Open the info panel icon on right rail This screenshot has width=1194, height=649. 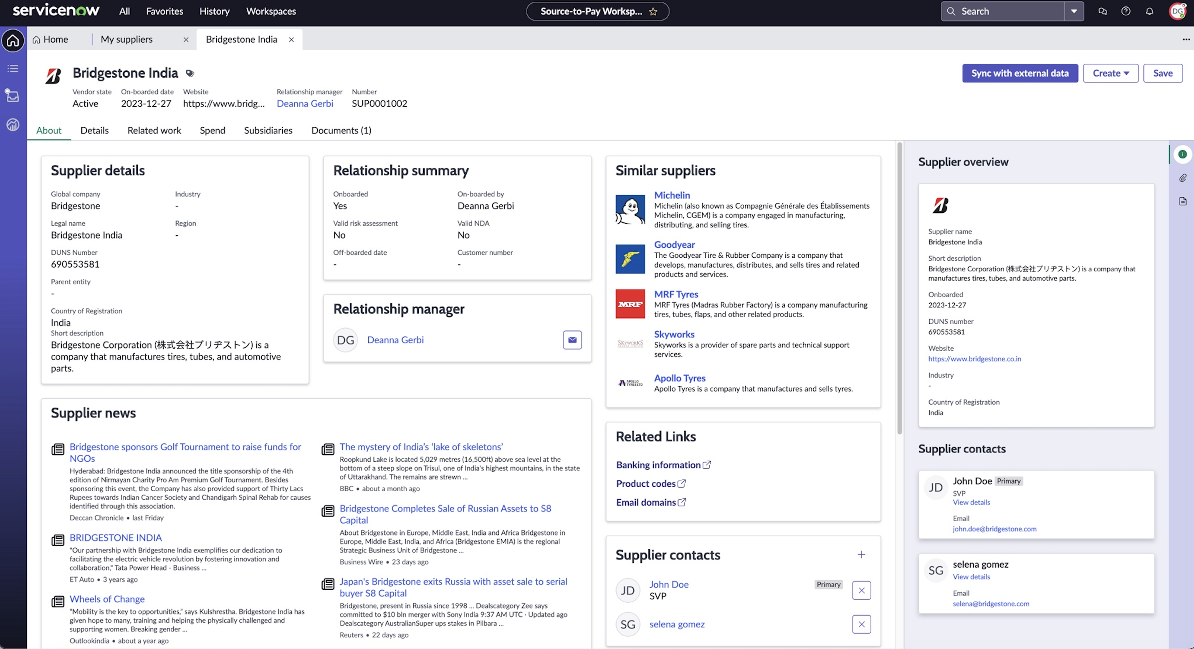coord(1182,154)
